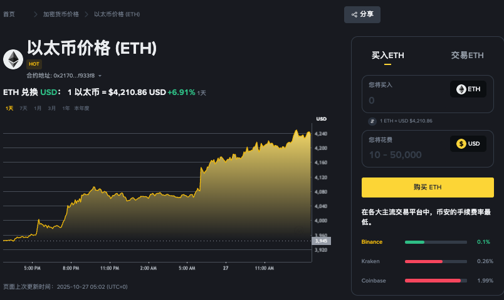Click the ETH coin icon in the buy field

coord(461,89)
